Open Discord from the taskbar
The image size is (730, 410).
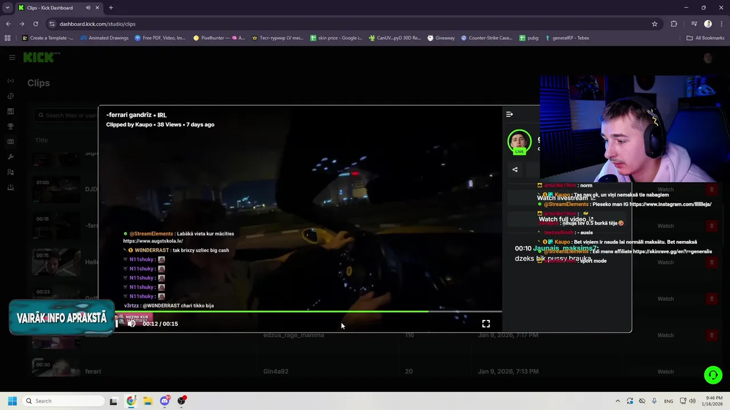(x=165, y=401)
